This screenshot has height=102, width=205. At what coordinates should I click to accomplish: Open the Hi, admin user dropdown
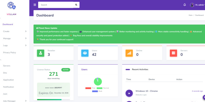(x=198, y=5)
